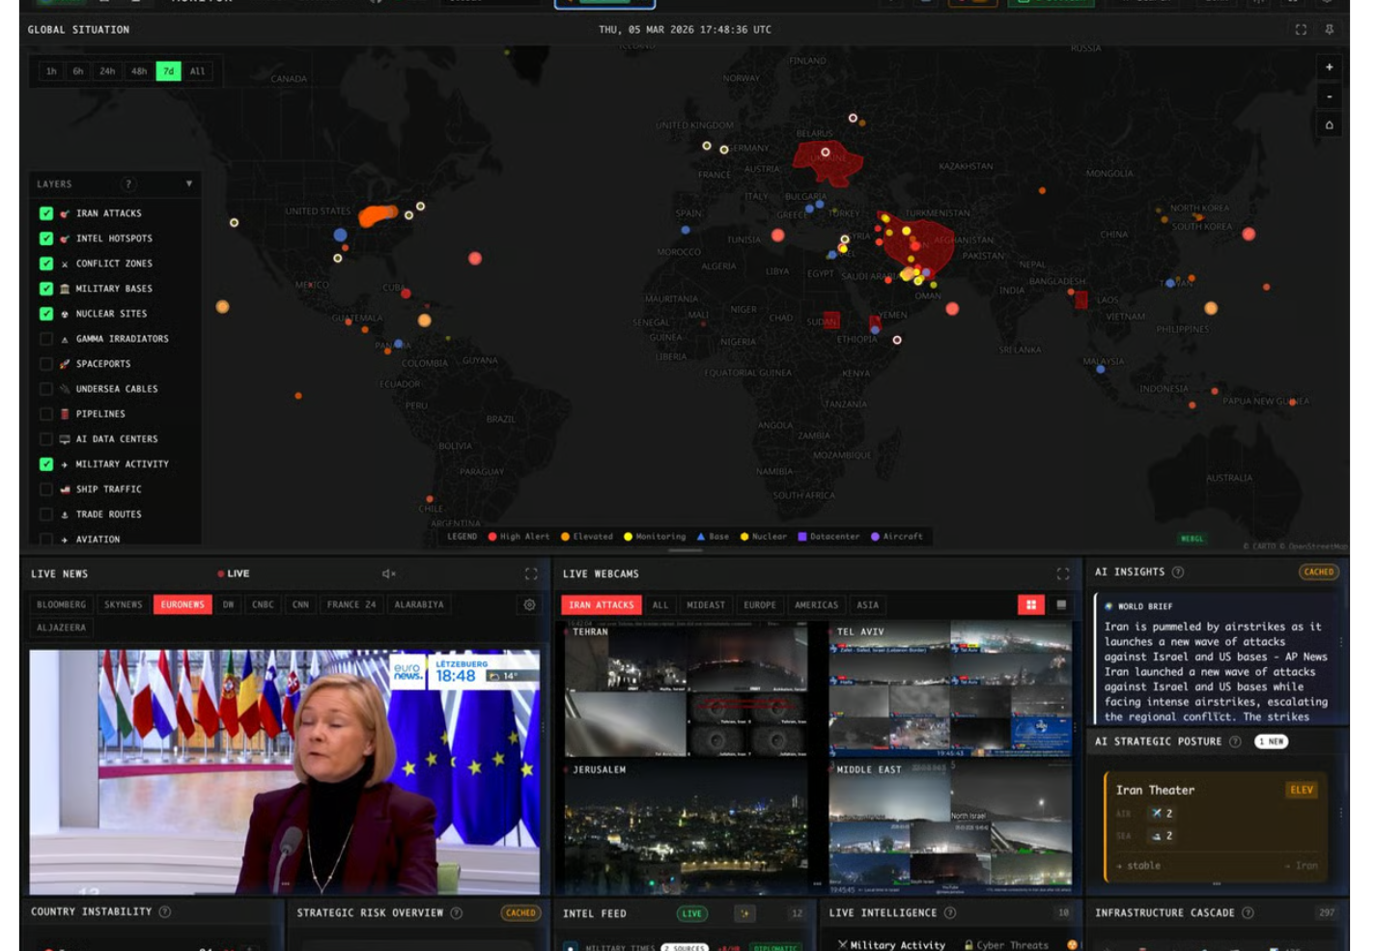Show Mideast webcams
The image size is (1375, 951).
(x=705, y=605)
